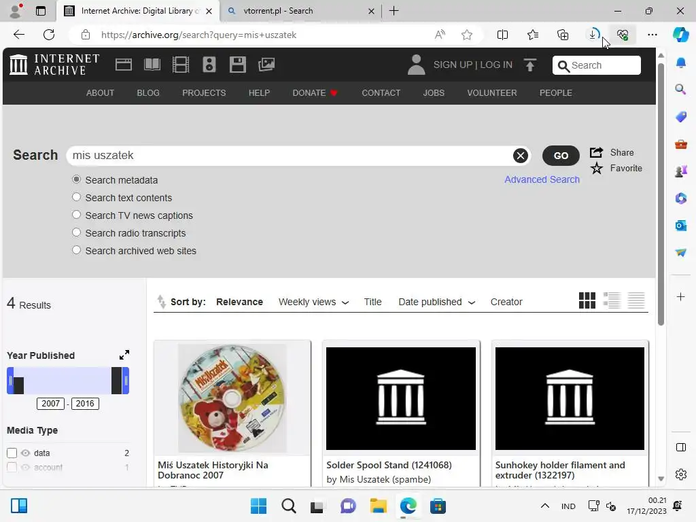Open the Audio section speaker icon
Viewport: 696px width, 522px height.
coord(209,65)
